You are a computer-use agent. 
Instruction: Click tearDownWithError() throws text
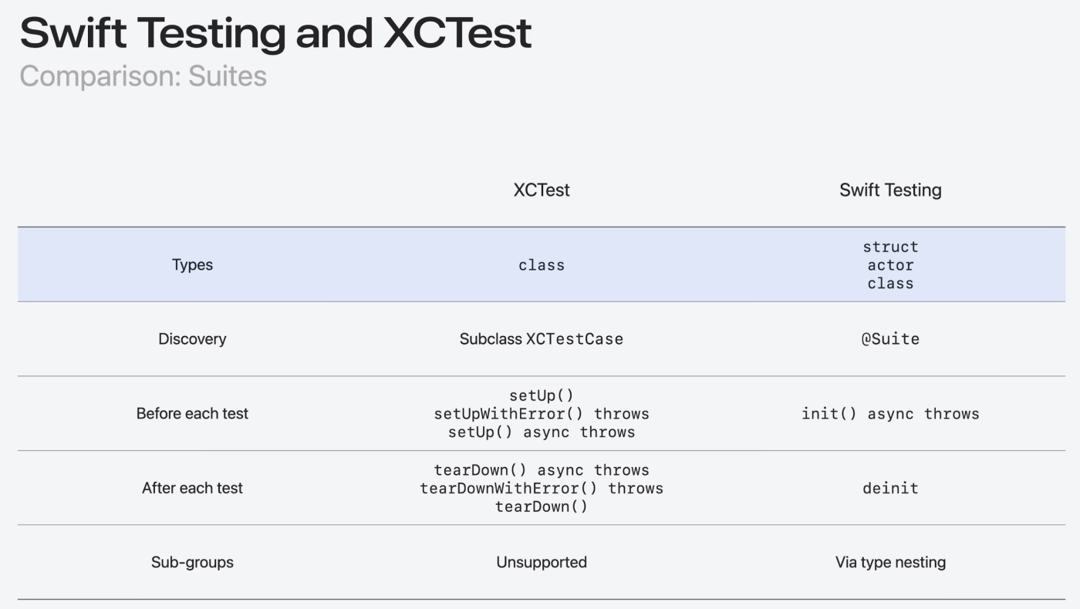point(542,488)
